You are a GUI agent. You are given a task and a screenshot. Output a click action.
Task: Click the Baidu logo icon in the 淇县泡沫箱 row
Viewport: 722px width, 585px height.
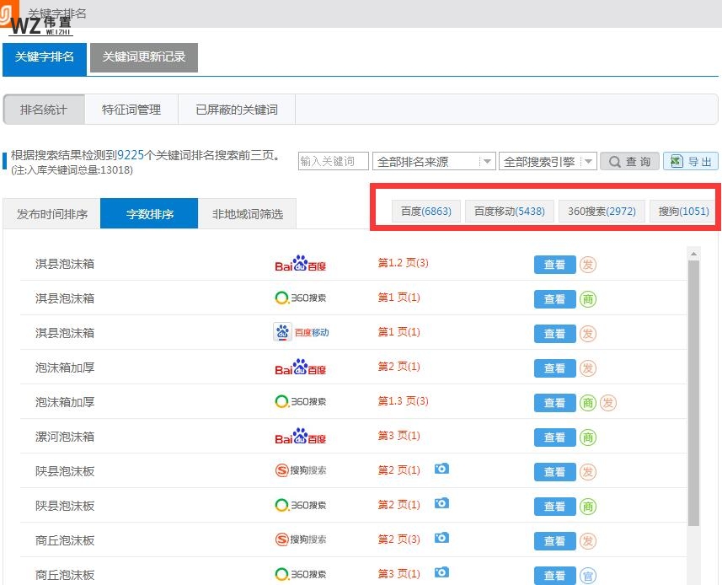[x=299, y=264]
